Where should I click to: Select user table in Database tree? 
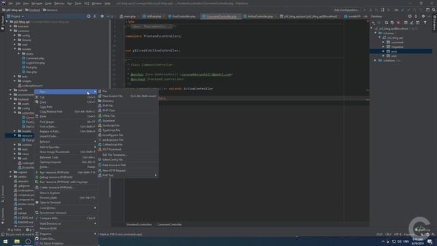[394, 56]
